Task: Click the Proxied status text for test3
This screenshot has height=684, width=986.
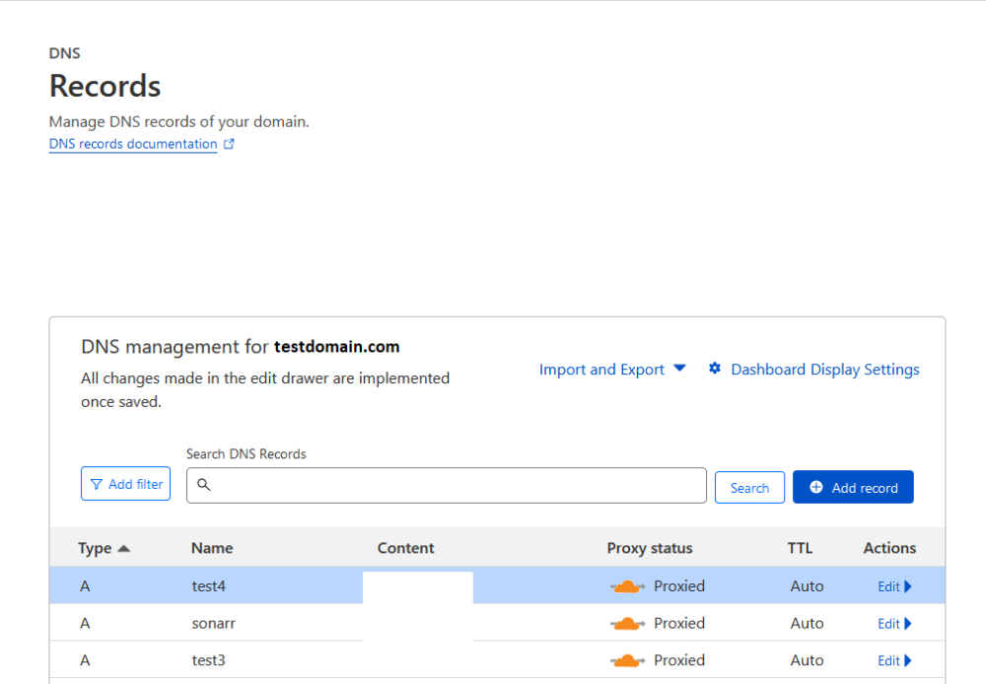Action: (679, 660)
